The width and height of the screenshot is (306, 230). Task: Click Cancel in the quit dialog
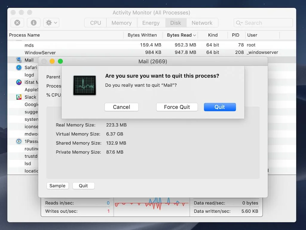coord(122,107)
